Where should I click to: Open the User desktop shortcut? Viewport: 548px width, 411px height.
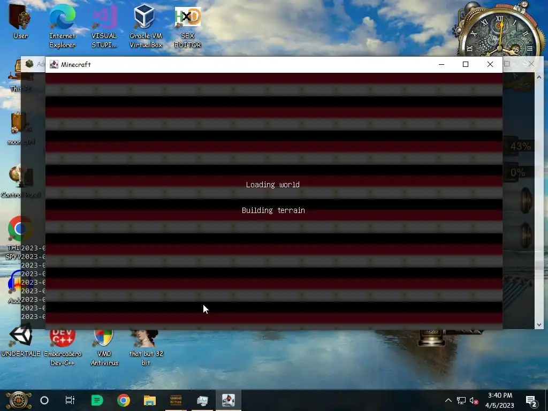[20, 21]
